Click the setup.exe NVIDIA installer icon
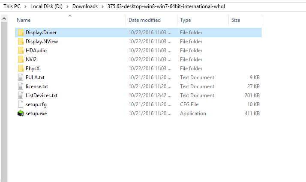 click(x=21, y=113)
